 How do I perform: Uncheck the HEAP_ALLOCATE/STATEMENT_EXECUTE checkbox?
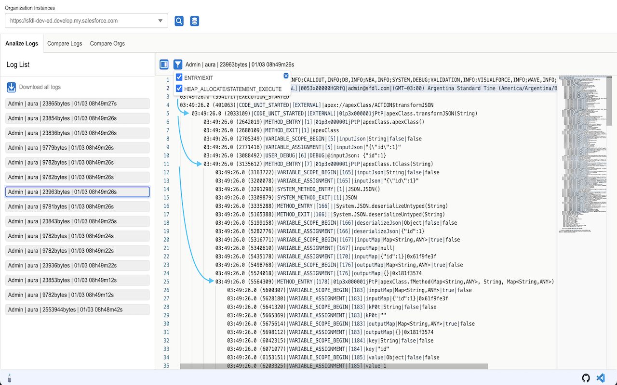tap(179, 89)
